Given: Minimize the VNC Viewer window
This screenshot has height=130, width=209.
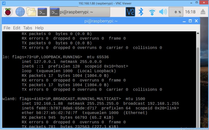Looking at the screenshot, I should click(x=191, y=3).
